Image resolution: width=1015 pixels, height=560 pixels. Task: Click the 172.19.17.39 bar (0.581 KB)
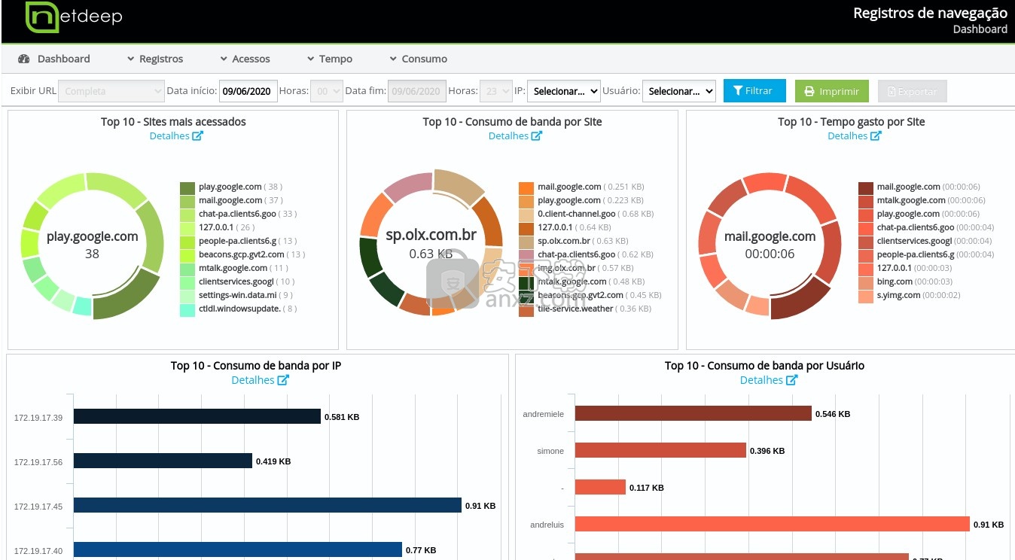tap(197, 416)
